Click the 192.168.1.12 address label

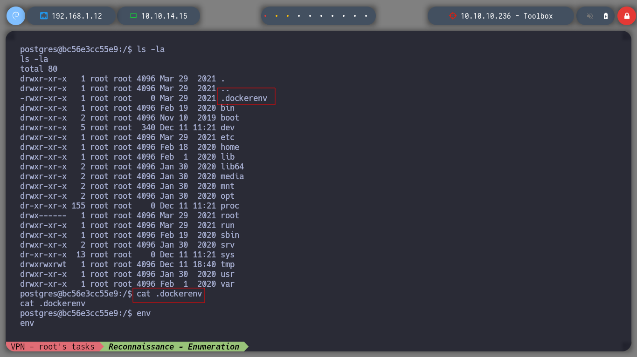77,16
